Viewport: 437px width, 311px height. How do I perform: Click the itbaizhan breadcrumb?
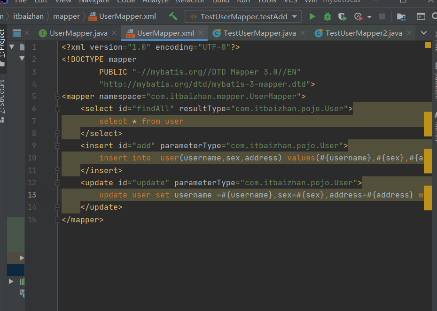click(x=28, y=16)
